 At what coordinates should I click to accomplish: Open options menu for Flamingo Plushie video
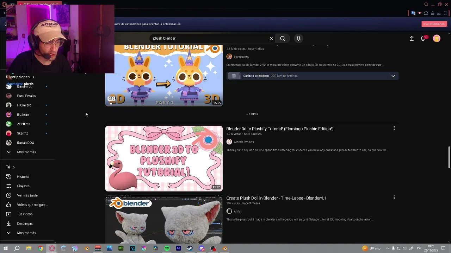[394, 128]
